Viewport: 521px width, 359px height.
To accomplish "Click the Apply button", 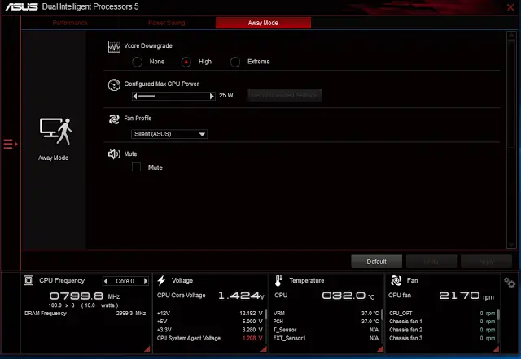I will click(x=486, y=262).
